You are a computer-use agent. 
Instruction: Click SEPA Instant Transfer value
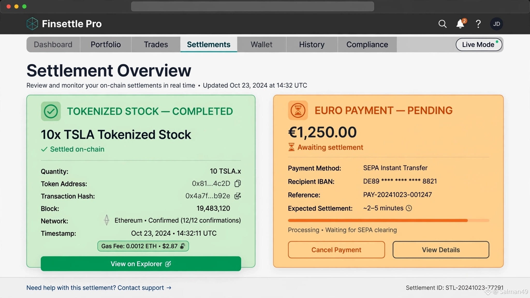pos(395,168)
